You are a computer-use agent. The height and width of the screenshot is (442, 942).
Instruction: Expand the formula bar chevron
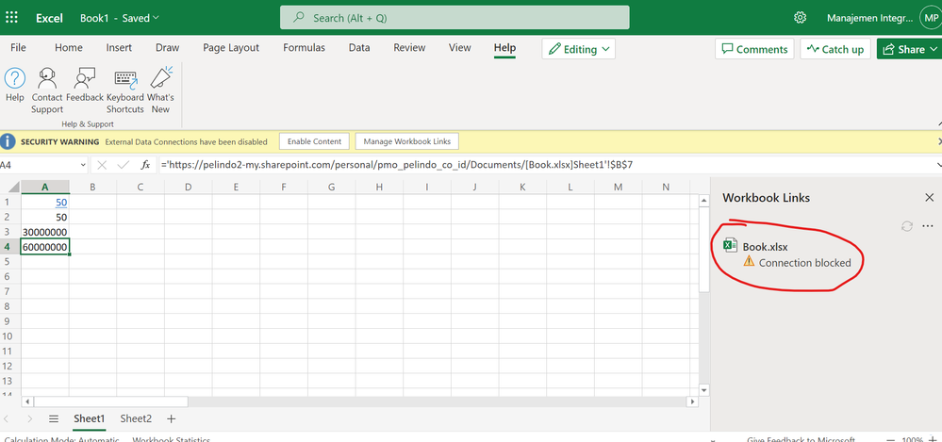[939, 165]
